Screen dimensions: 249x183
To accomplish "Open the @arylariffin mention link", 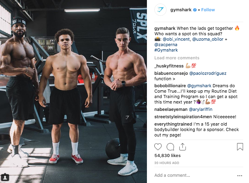I will click(200, 109).
